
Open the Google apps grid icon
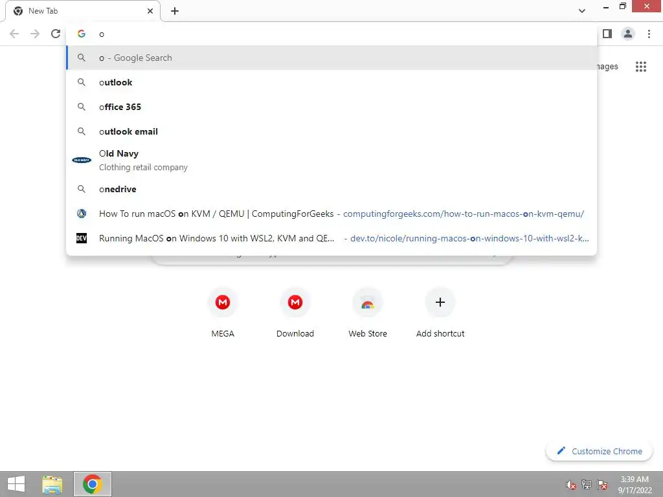point(640,67)
